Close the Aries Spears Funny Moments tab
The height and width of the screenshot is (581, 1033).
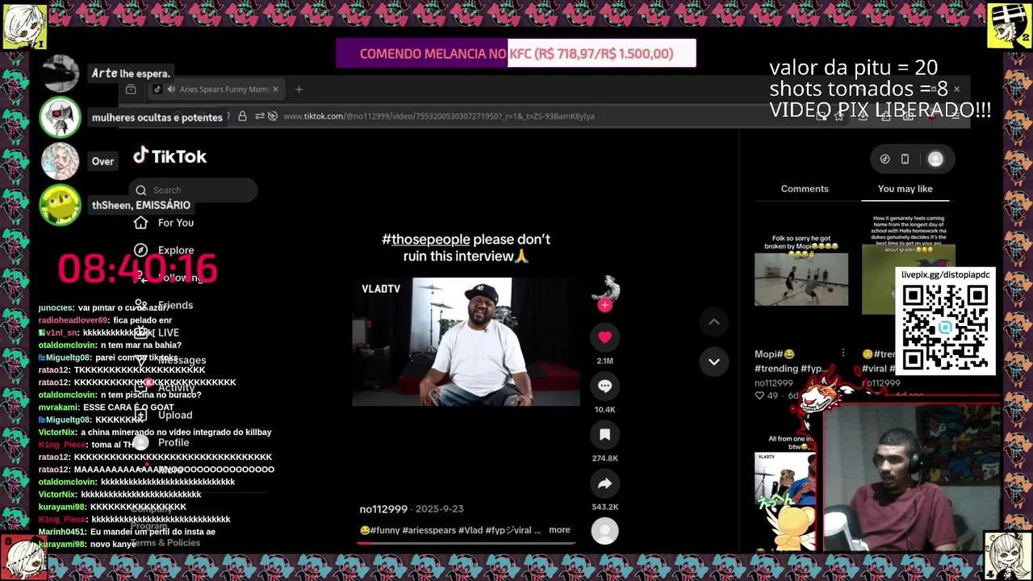275,90
